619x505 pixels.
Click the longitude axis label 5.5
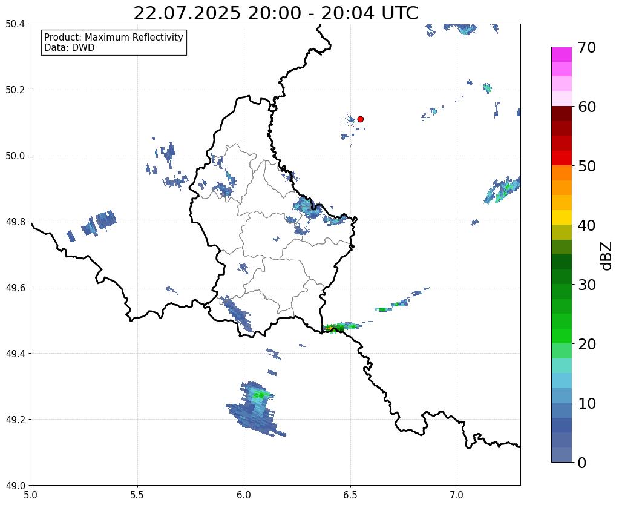[137, 495]
